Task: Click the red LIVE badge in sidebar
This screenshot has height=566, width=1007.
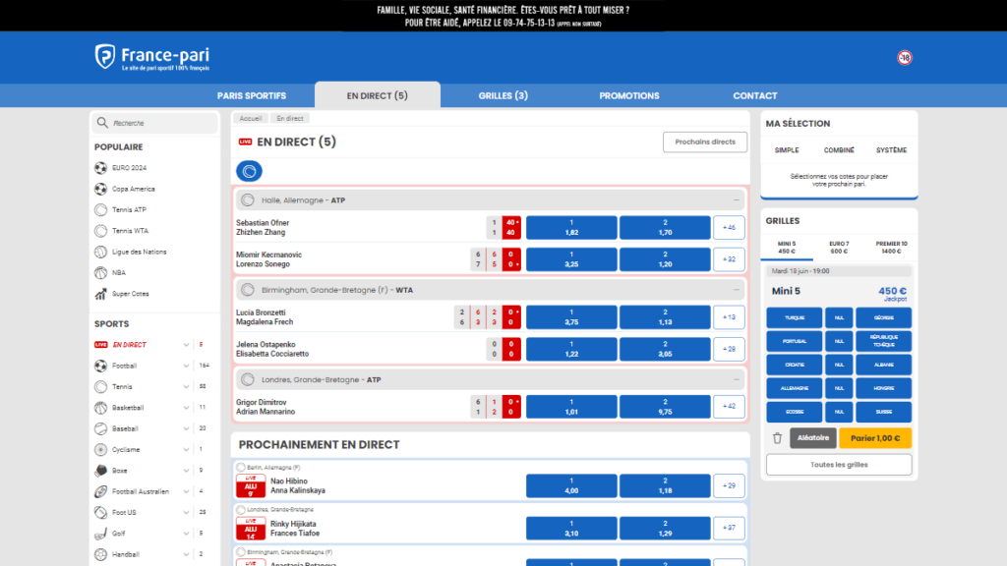Action: click(x=101, y=345)
